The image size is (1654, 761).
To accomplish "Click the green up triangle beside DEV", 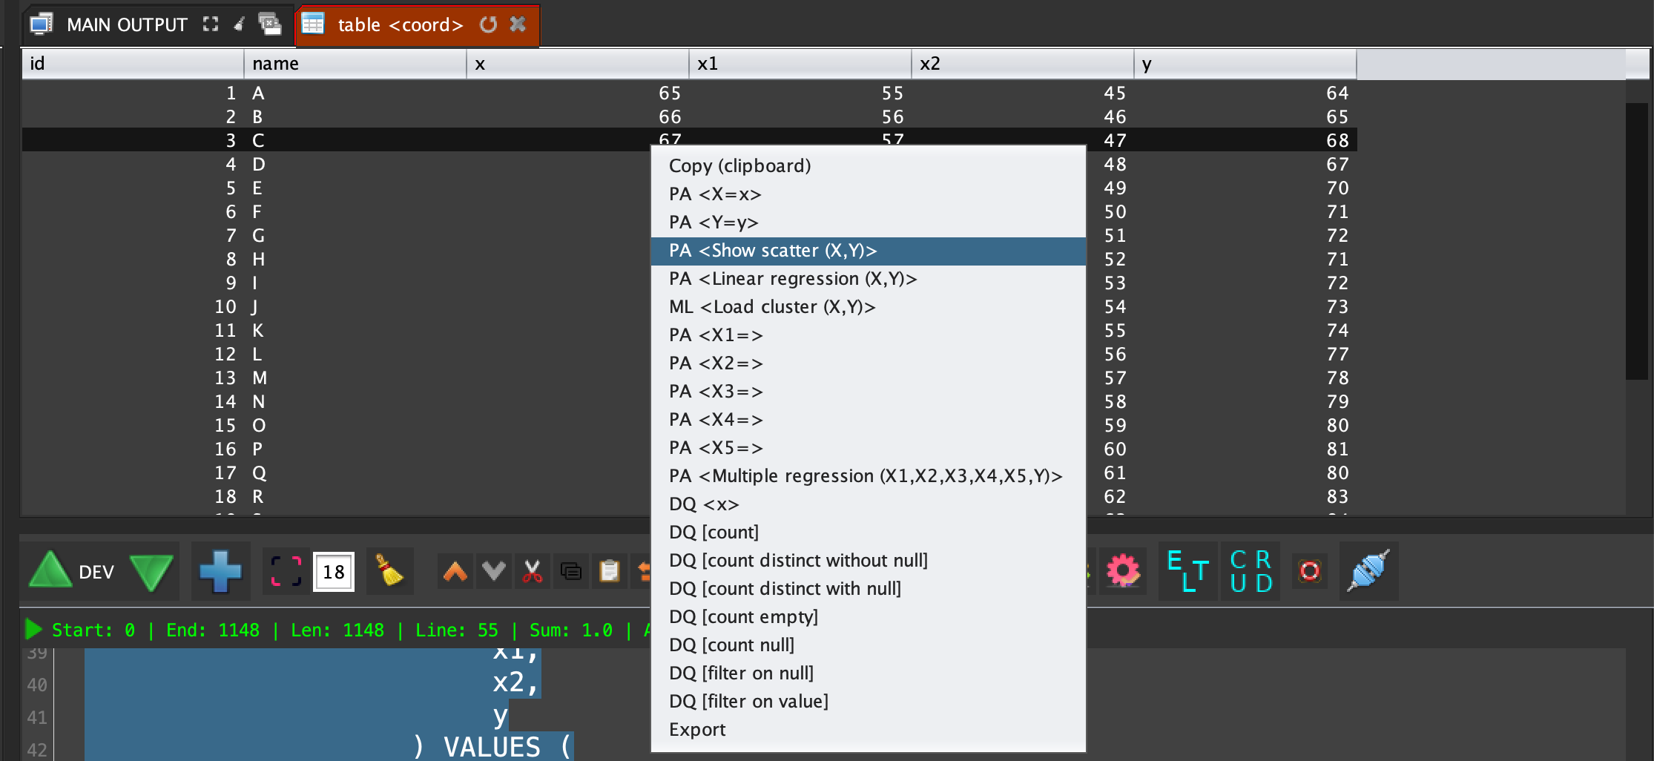I will 50,571.
